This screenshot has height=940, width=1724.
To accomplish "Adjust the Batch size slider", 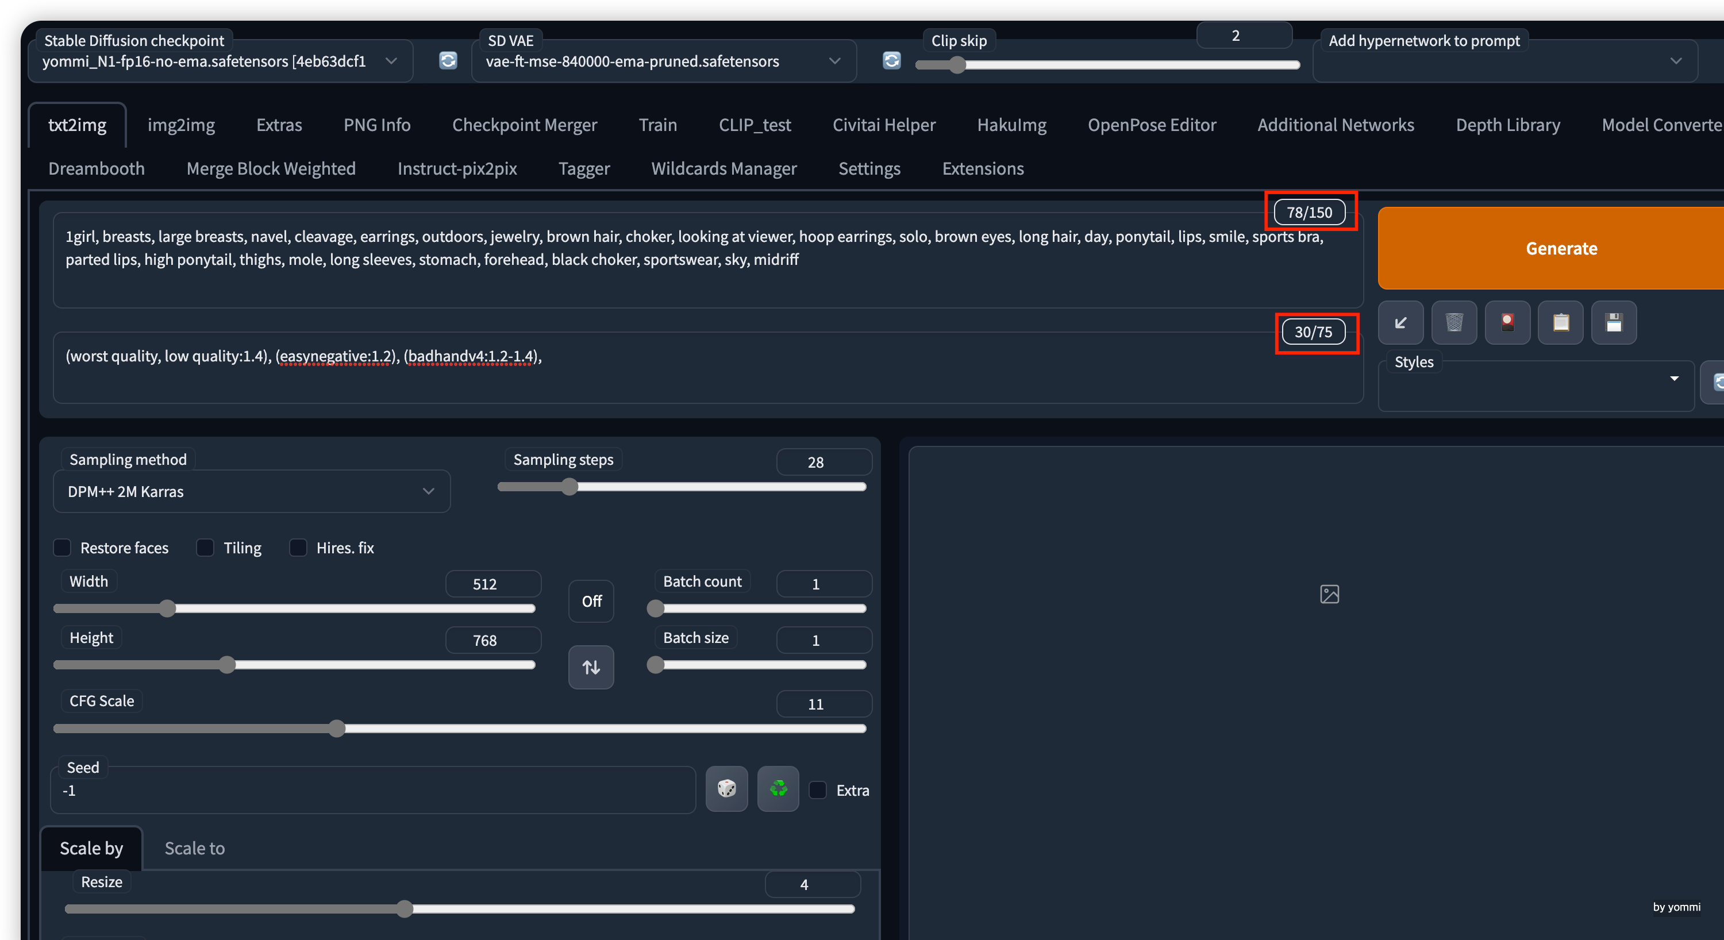I will [757, 665].
